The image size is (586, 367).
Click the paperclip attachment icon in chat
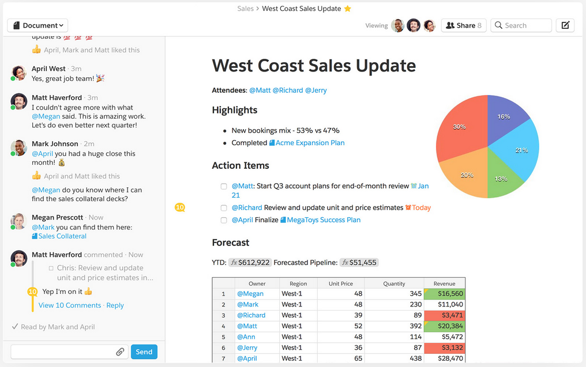tap(120, 351)
